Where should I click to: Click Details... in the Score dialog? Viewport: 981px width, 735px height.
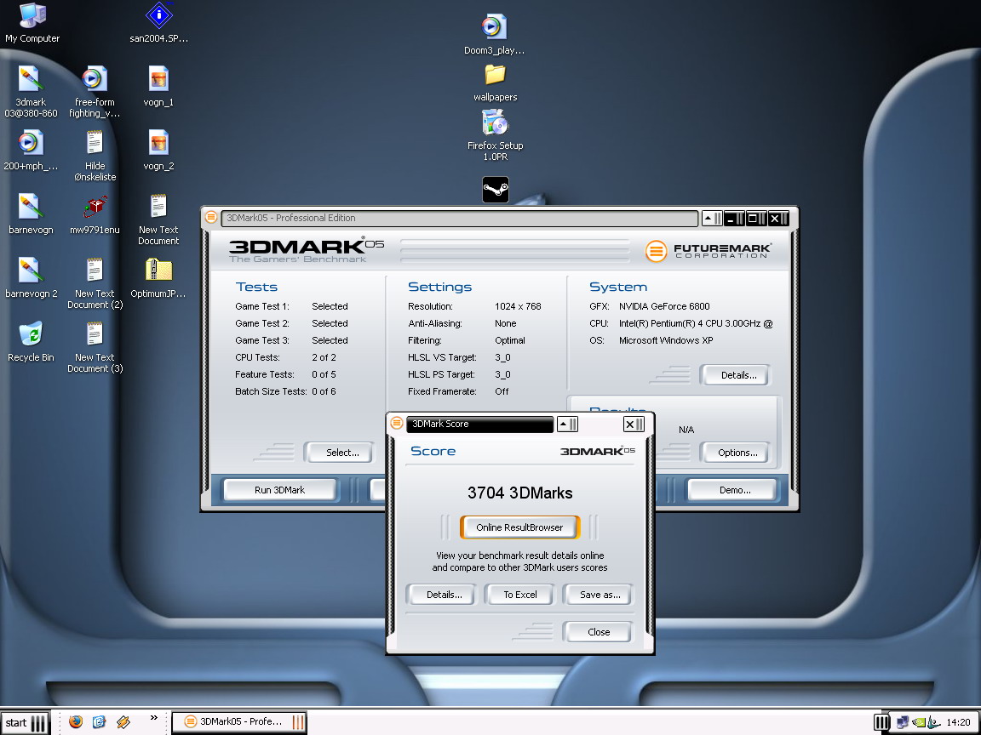pos(442,595)
